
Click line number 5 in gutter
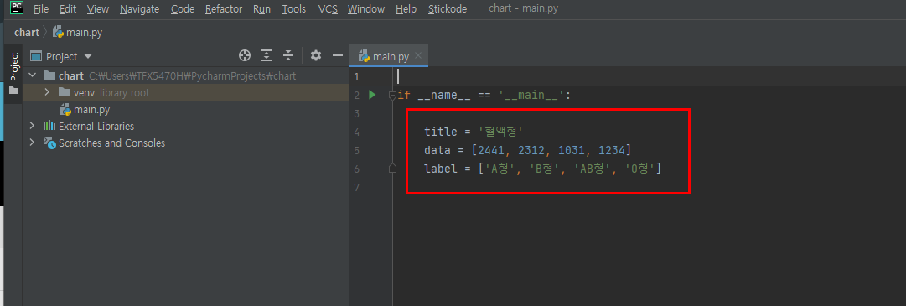tap(356, 150)
